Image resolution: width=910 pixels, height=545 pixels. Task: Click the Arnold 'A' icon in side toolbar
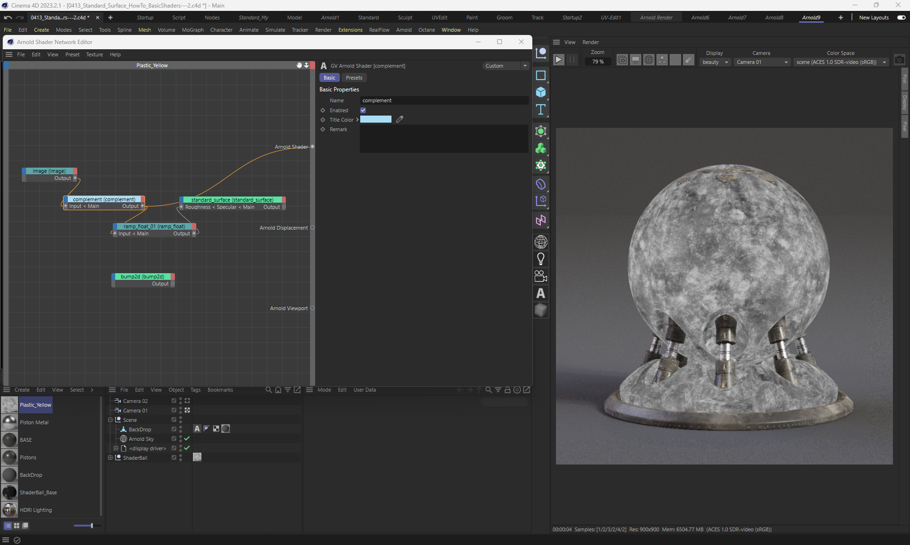[x=541, y=294]
